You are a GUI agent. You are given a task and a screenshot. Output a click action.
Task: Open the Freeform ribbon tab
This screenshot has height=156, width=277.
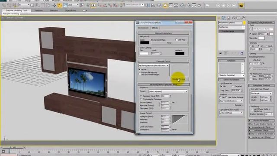[39, 10]
